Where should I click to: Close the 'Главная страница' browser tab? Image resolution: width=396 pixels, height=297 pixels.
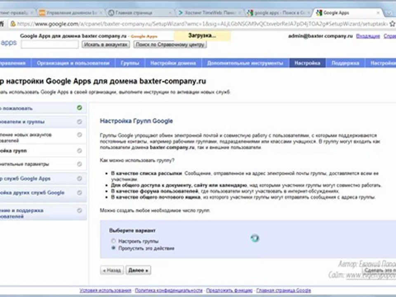(170, 13)
